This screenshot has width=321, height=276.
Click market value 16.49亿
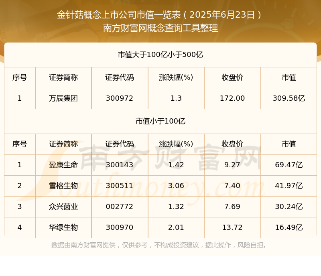pos(288,227)
